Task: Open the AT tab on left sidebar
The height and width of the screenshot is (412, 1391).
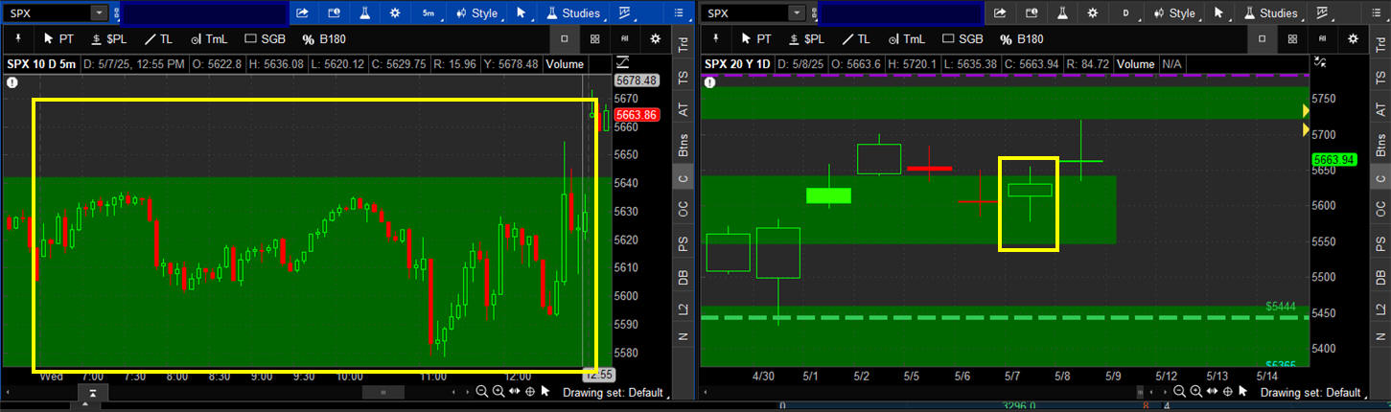Action: (684, 110)
